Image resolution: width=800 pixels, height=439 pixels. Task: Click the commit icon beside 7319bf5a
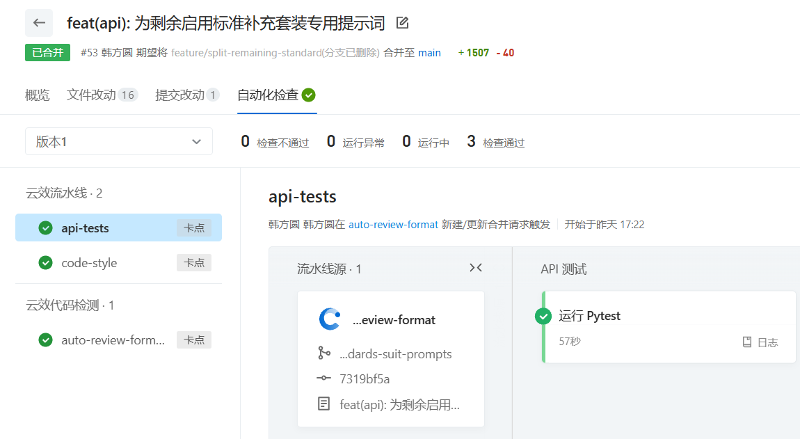[323, 378]
